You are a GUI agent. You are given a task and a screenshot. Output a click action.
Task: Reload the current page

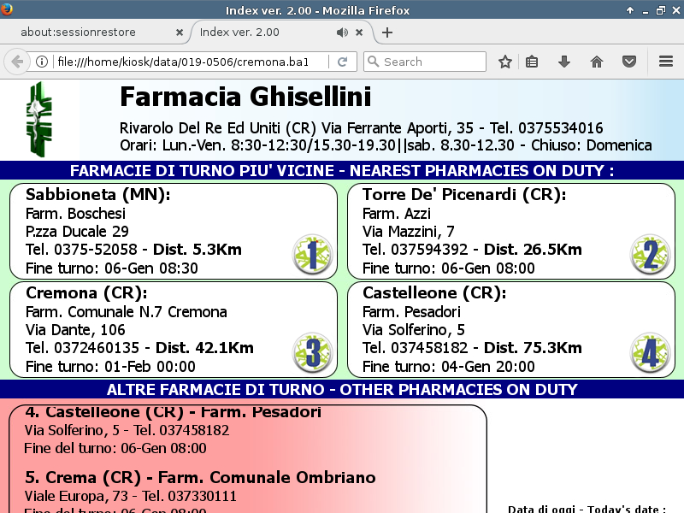pos(342,62)
